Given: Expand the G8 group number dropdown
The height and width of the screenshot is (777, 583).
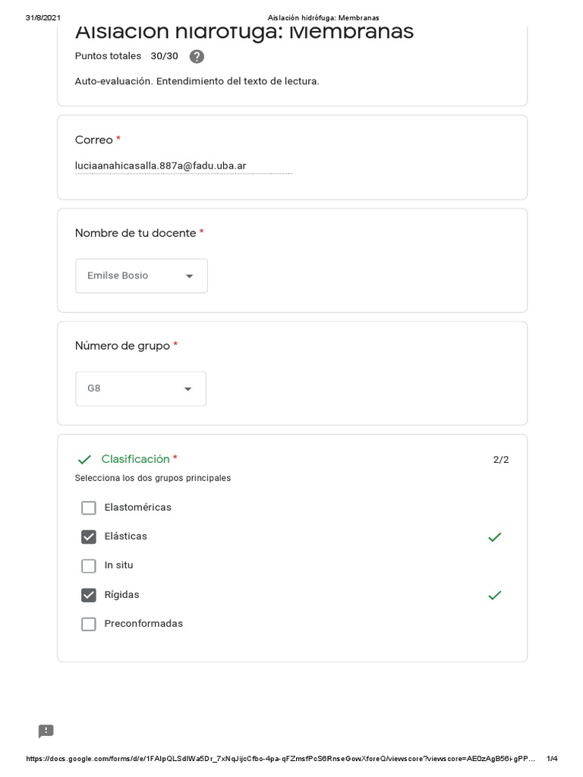Looking at the screenshot, I should tap(140, 388).
